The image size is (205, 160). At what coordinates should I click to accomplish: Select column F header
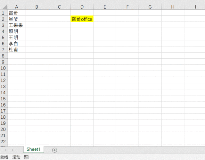[x=127, y=7]
